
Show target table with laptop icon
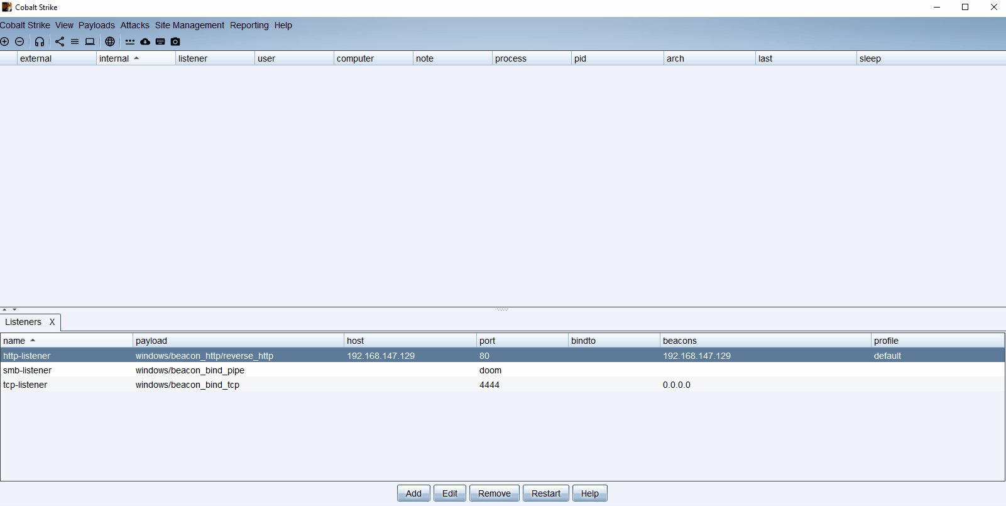90,41
